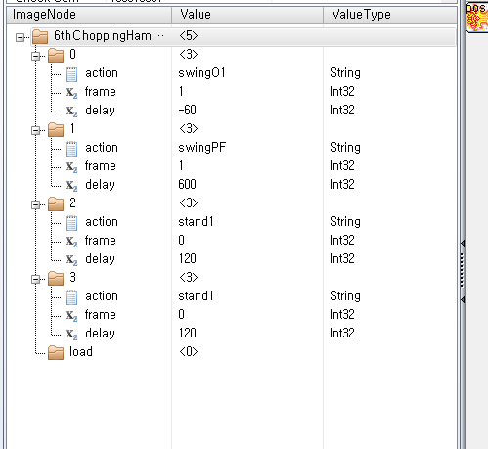Click folder icon of node 2
Screen dimensions: 488x449
pos(56,203)
